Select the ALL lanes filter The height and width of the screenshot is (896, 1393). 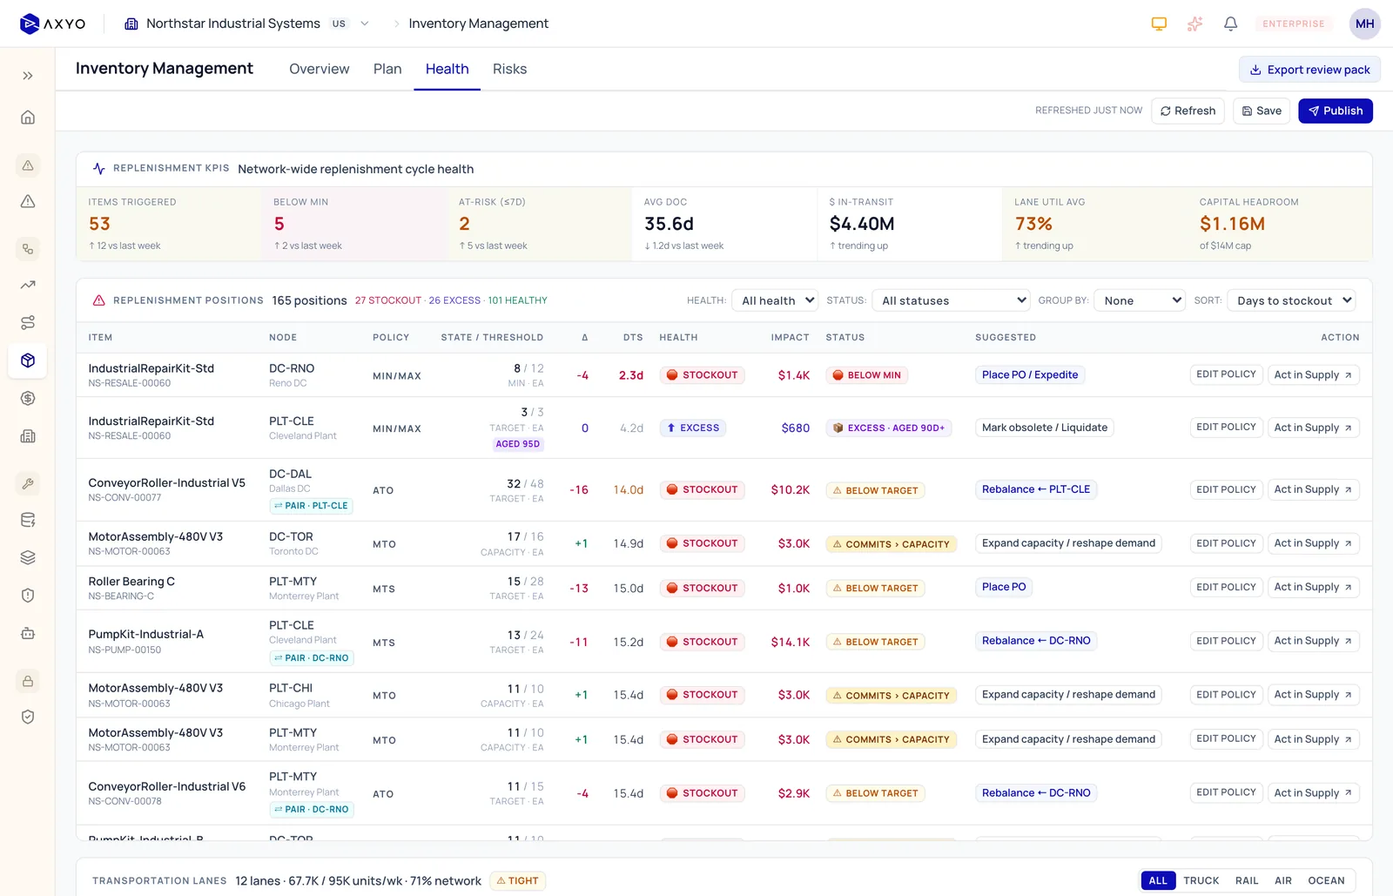[1158, 880]
